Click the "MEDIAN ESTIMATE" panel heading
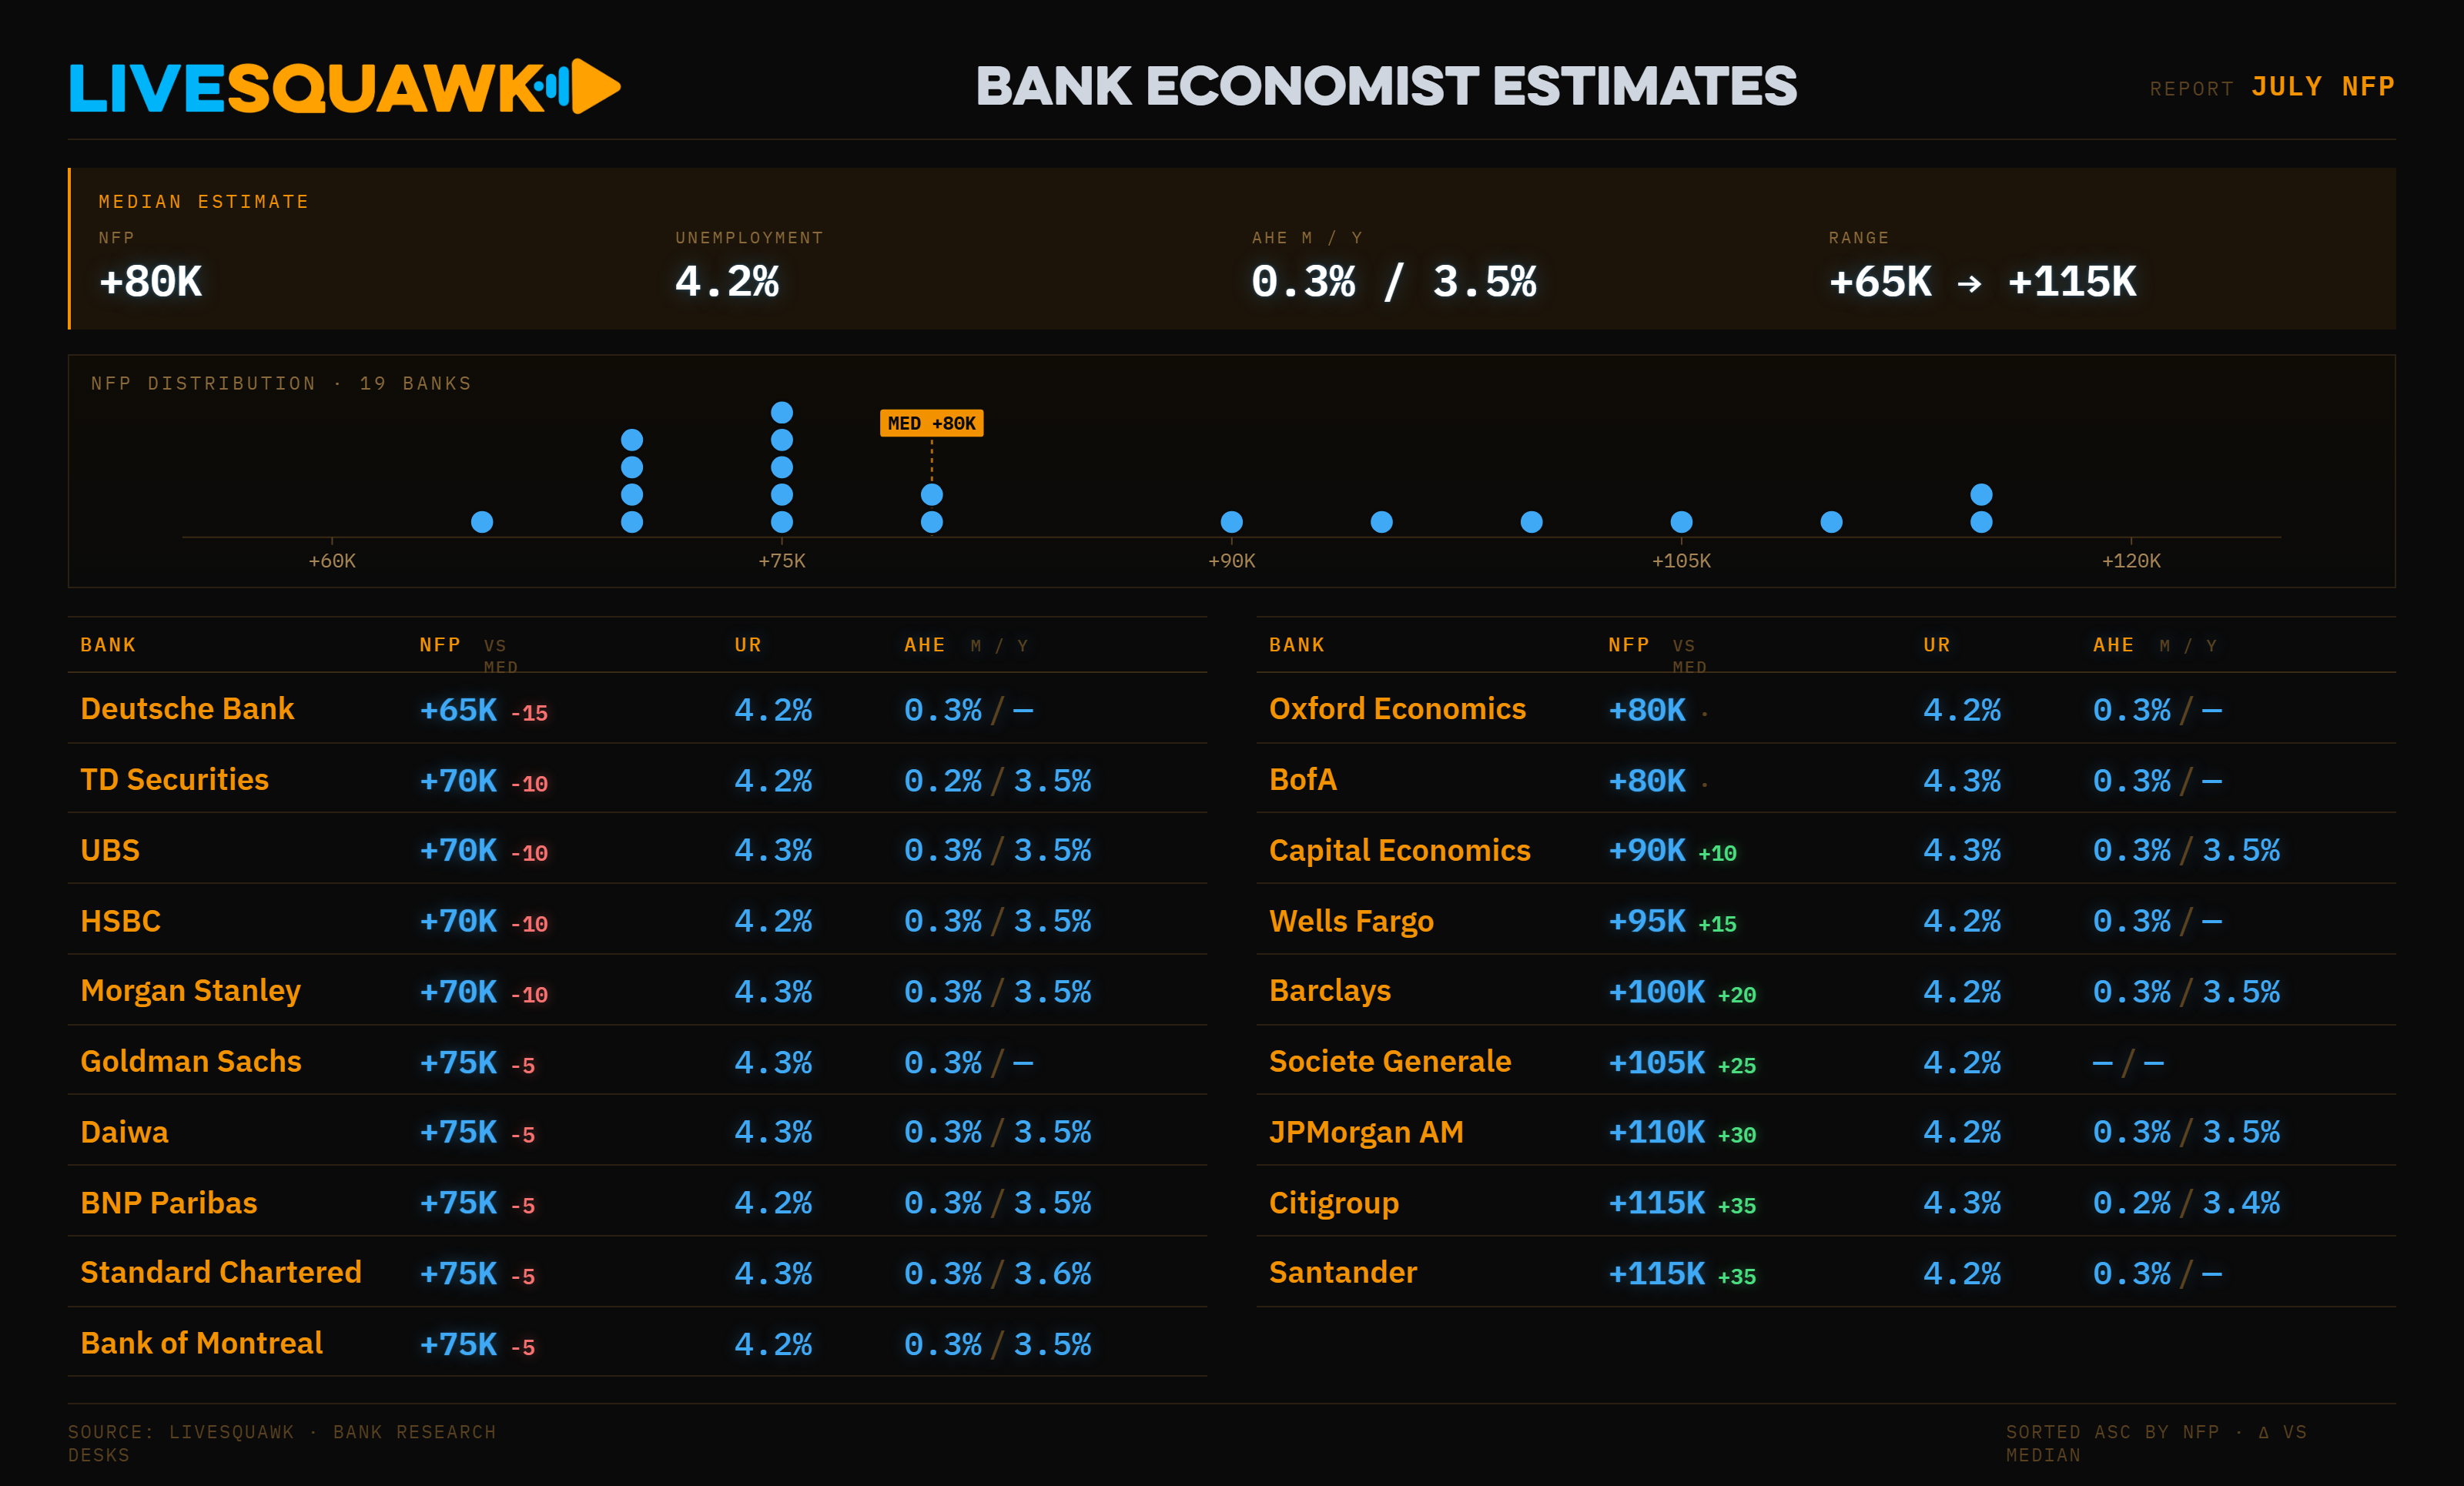This screenshot has width=2464, height=1486. click(x=204, y=202)
